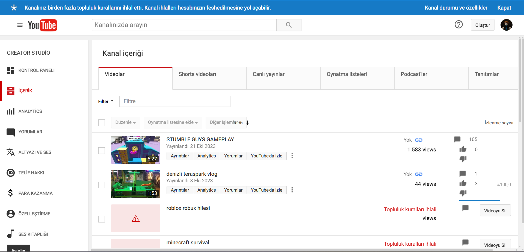524x252 pixels.
Task: Open the denizli teraspark vlog thumbnail
Action: (x=136, y=184)
